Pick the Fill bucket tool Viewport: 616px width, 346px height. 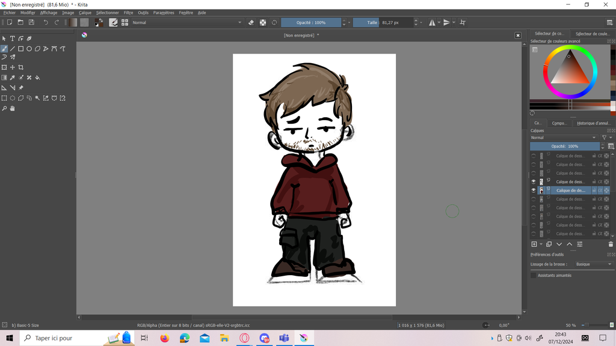coord(37,77)
